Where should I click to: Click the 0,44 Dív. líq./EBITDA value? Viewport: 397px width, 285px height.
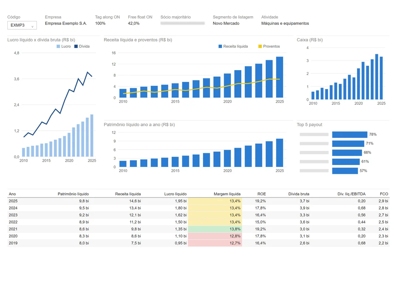coord(362,222)
